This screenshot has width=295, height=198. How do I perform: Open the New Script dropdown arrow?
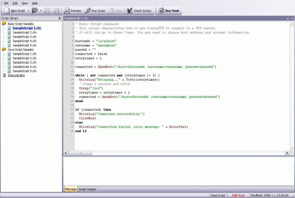pyautogui.click(x=29, y=11)
